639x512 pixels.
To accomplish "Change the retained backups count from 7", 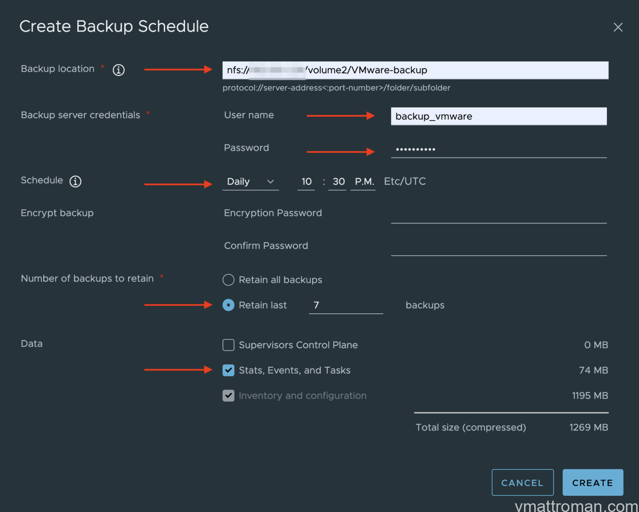I will tap(346, 305).
